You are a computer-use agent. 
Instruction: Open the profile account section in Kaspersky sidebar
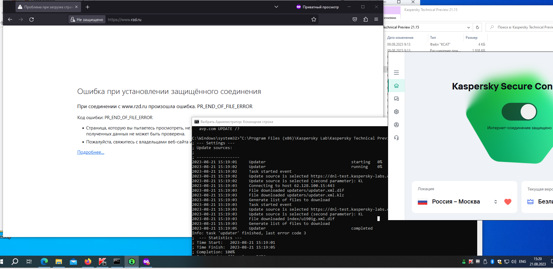tap(396, 125)
